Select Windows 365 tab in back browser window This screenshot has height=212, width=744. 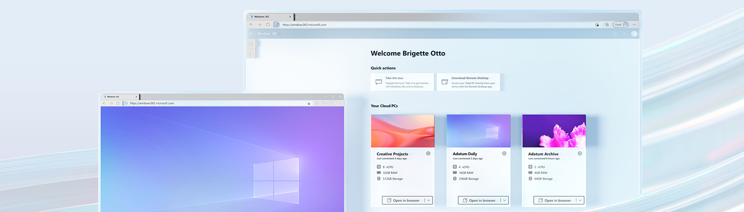270,17
